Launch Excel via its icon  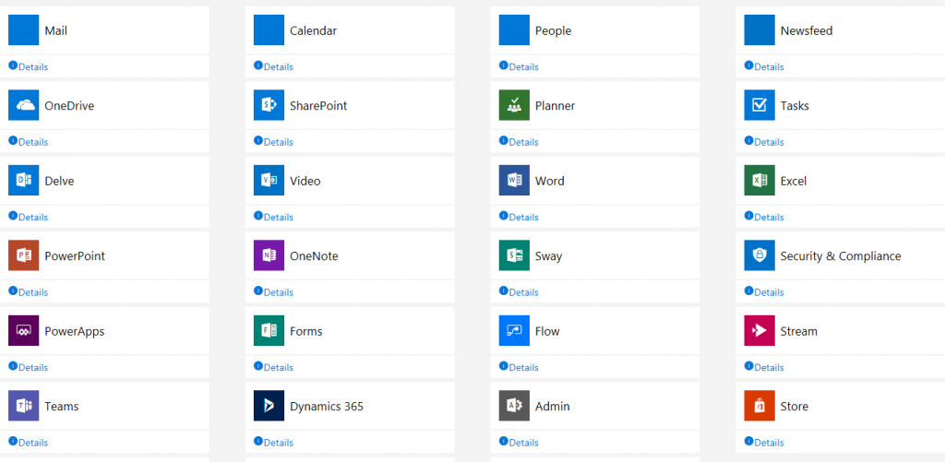(760, 181)
